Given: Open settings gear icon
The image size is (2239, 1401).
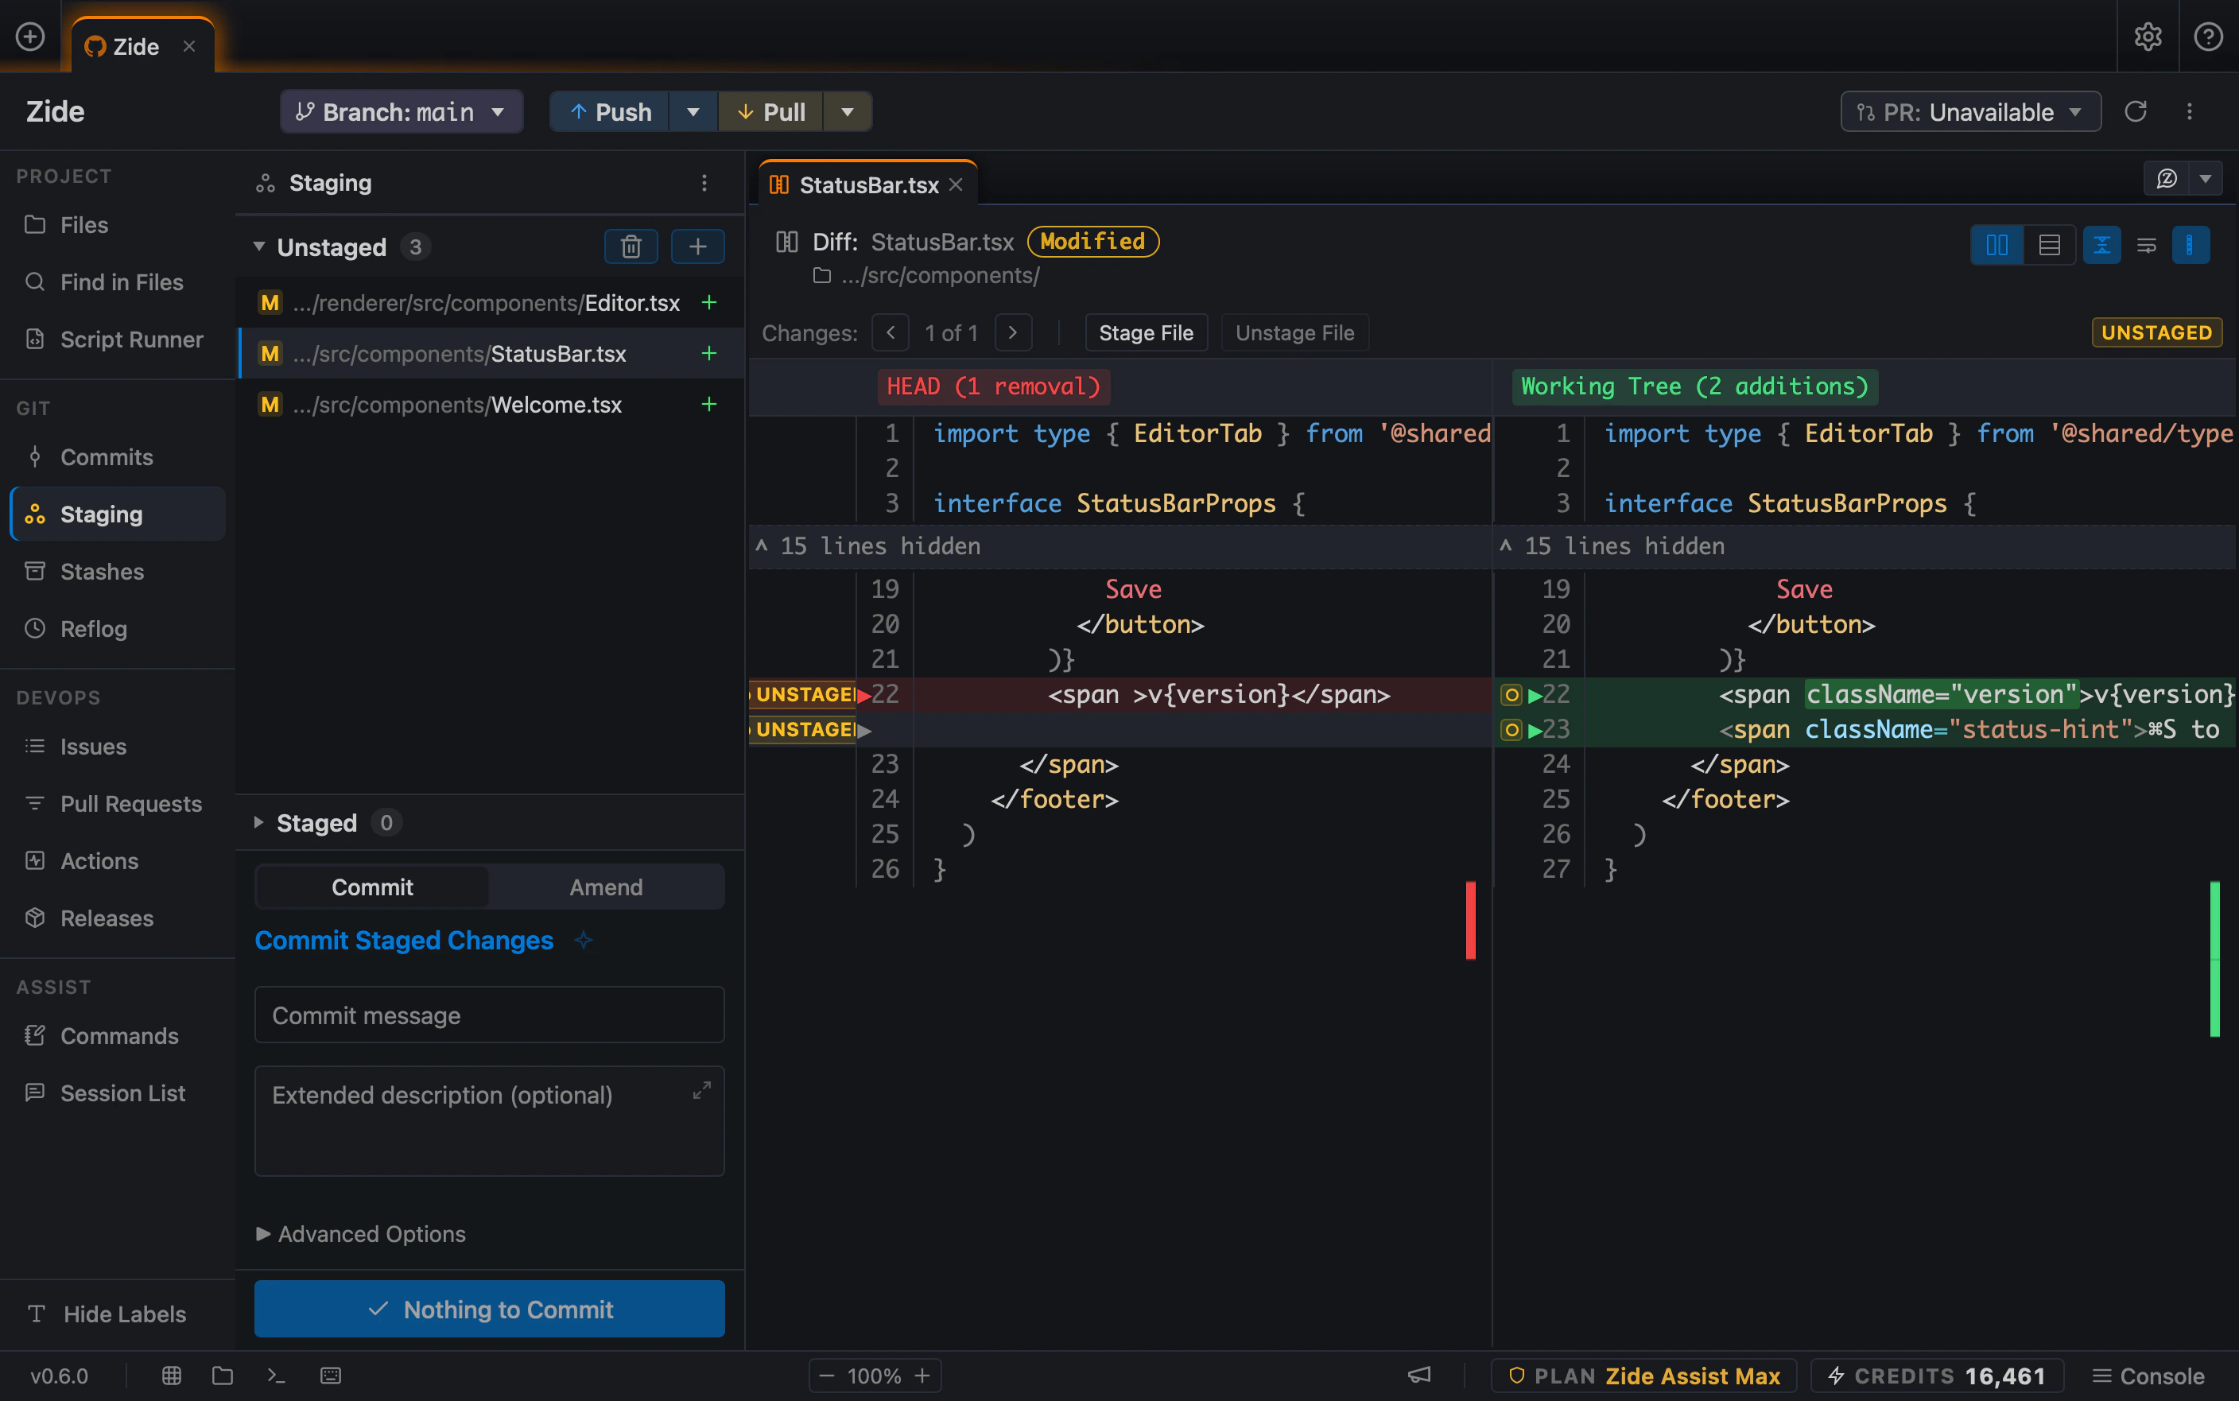Looking at the screenshot, I should point(2148,36).
